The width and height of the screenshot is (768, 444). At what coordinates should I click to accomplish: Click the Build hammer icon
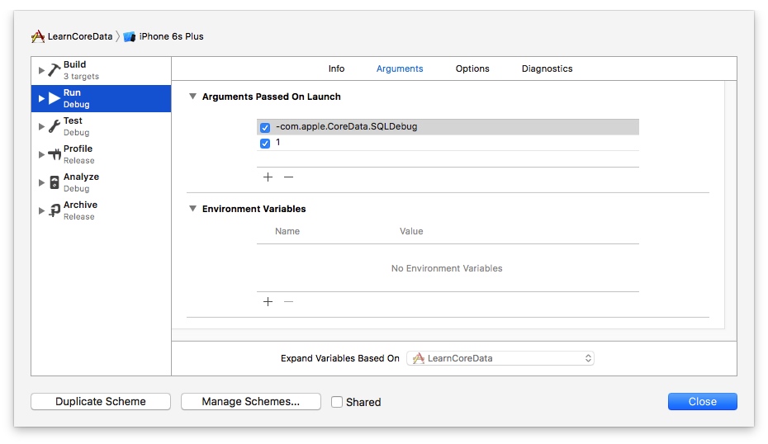(55, 70)
